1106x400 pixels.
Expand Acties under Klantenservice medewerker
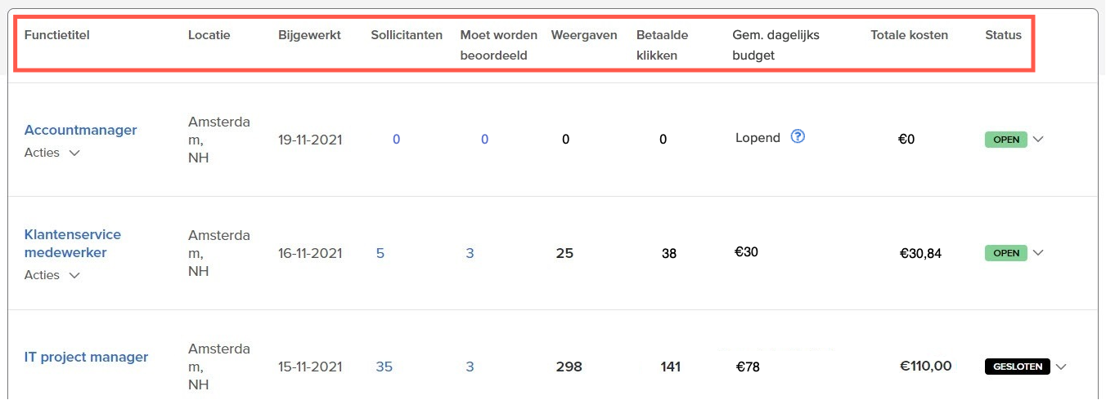pos(52,275)
